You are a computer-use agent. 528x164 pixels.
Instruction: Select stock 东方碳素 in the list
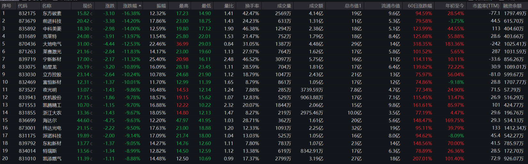coord(52,13)
